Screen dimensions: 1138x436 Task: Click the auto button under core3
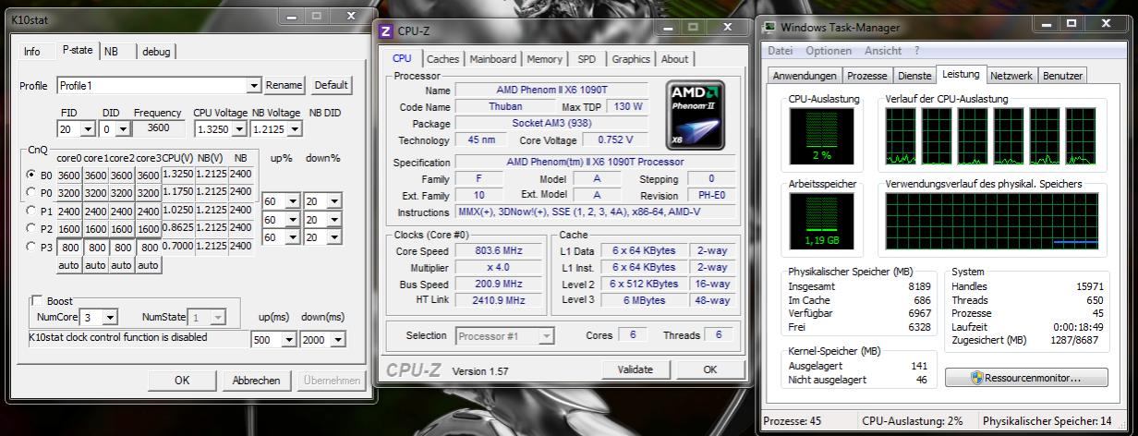click(149, 265)
